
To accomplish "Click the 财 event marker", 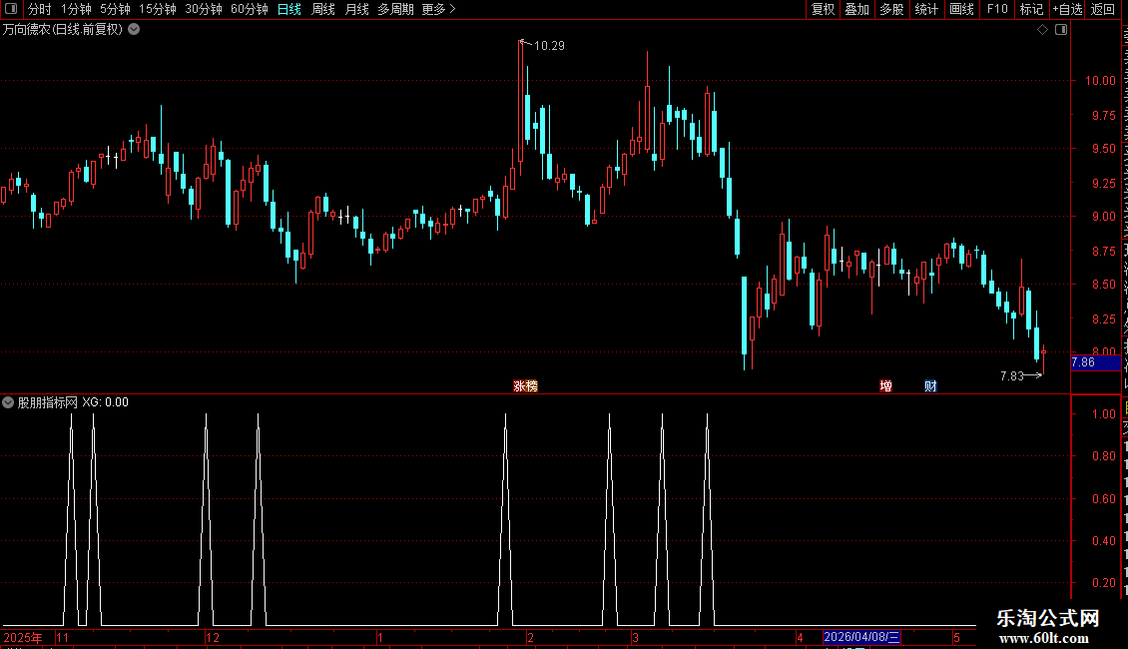I will tap(930, 385).
